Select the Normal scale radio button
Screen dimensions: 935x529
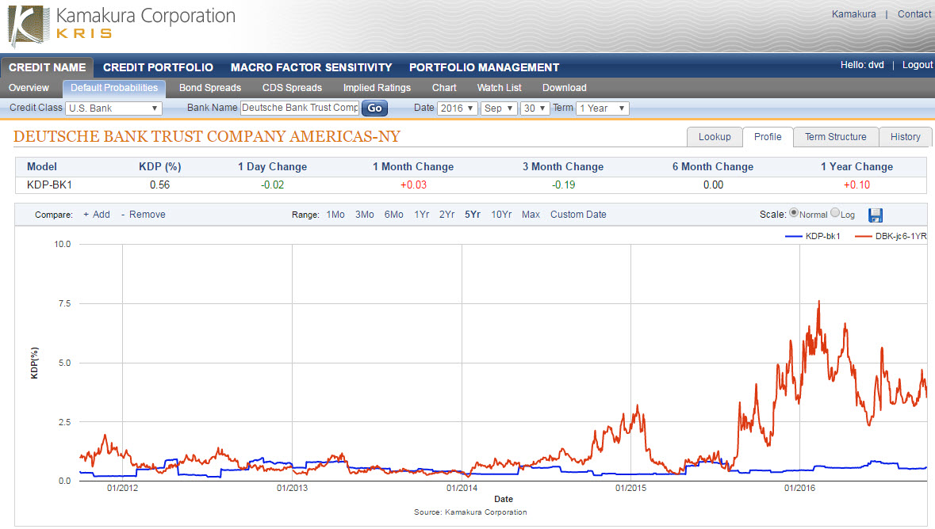pos(794,214)
